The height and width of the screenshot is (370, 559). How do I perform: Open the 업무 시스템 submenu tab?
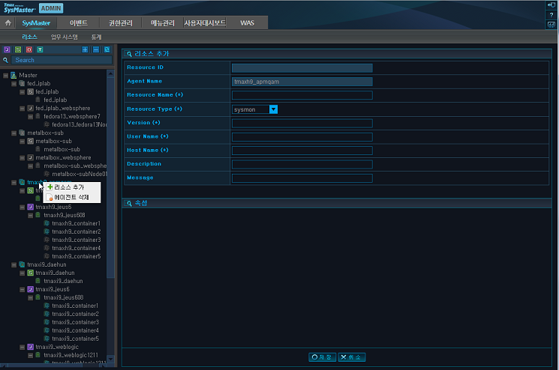pyautogui.click(x=65, y=37)
